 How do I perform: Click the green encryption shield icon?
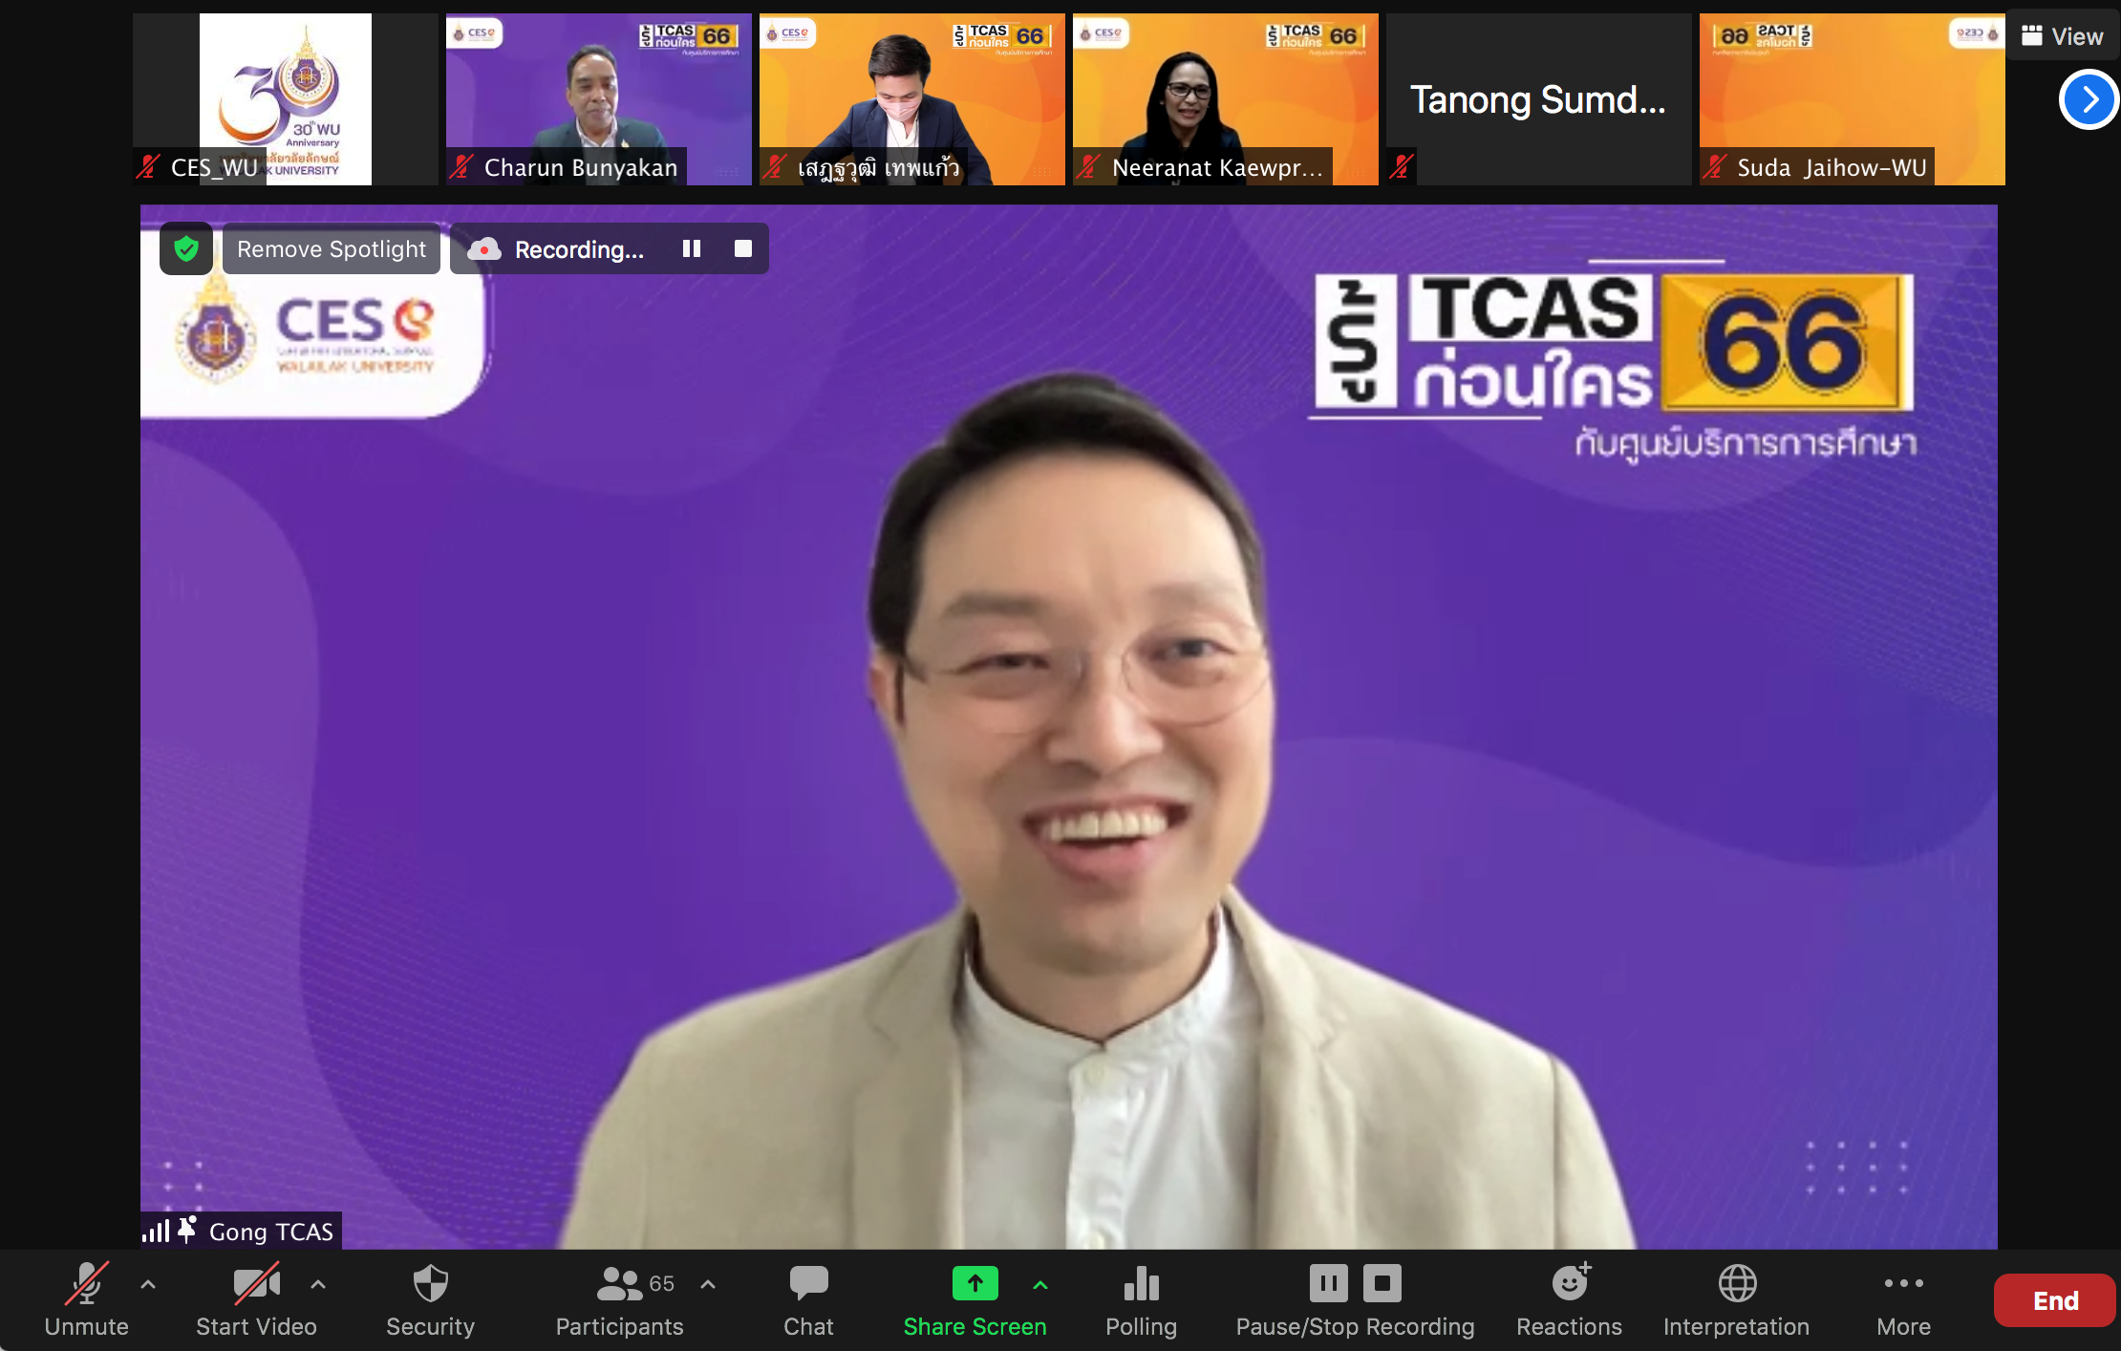pos(186,249)
